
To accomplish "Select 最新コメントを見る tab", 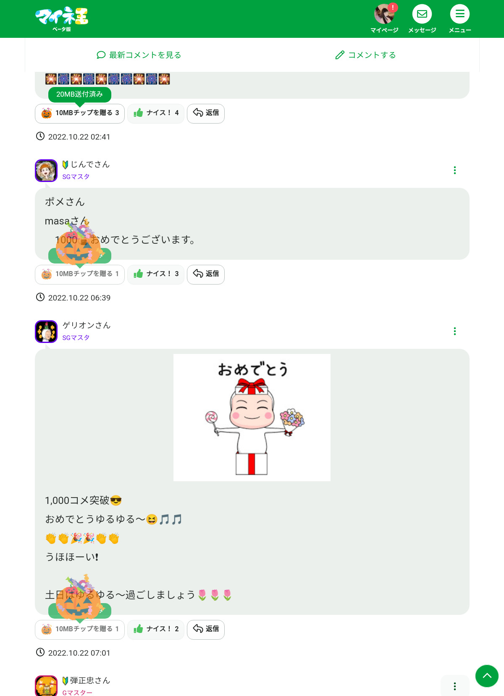I will (139, 55).
